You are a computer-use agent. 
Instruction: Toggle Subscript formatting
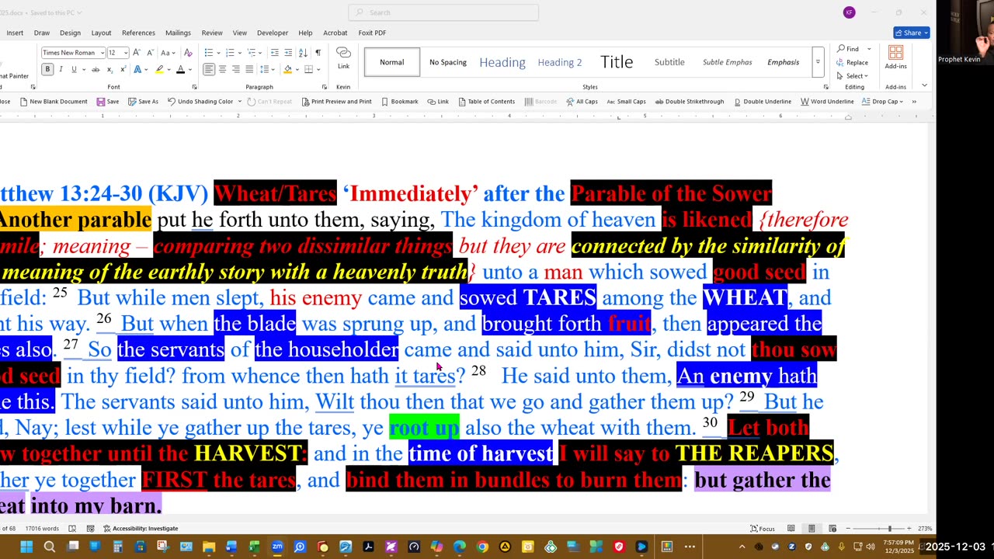(x=110, y=69)
